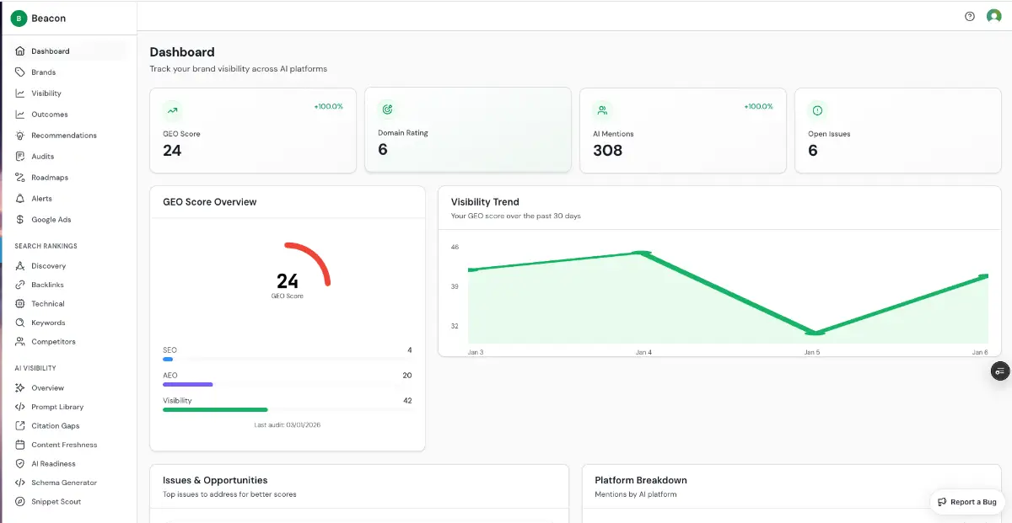
Task: Click the GEO Score trend icon
Action: point(173,109)
